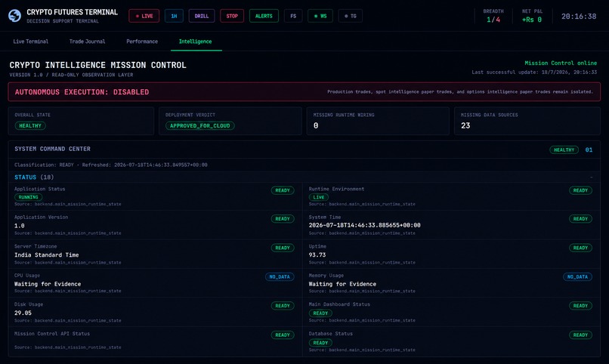This screenshot has width=609, height=364.
Task: Click the Crypto Futures Terminal logo icon
Action: click(15, 16)
